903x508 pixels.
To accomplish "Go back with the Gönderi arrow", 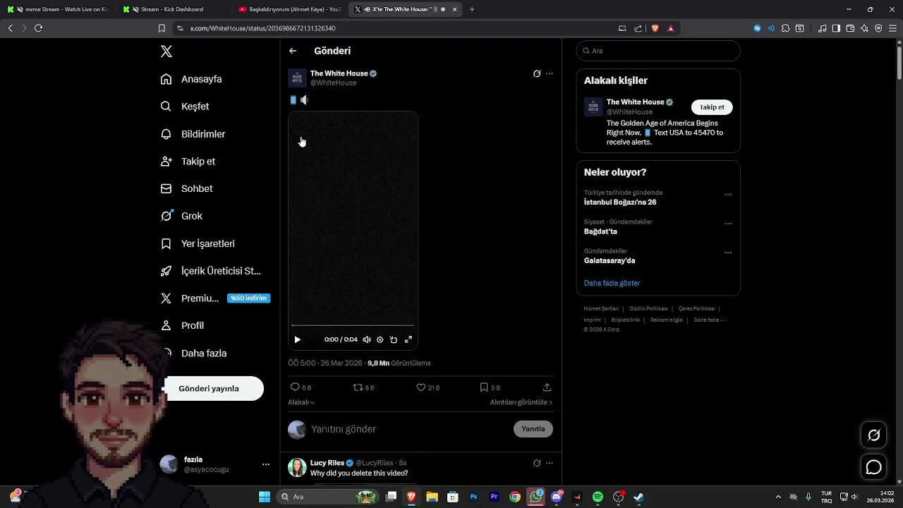I will (x=293, y=51).
